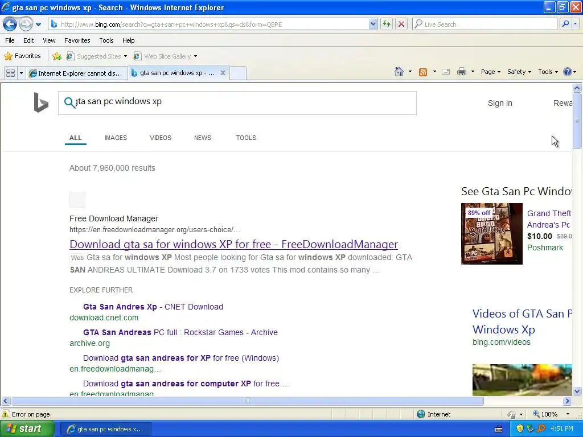Click into the Live Search box
Screen dimensions: 583x437
pyautogui.click(x=485, y=24)
